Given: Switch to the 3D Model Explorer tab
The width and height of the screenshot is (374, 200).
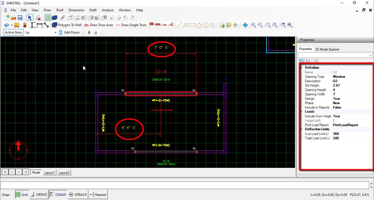Looking at the screenshot, I should tap(327, 49).
